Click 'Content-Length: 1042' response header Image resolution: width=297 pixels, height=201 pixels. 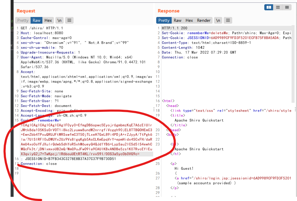point(183,48)
